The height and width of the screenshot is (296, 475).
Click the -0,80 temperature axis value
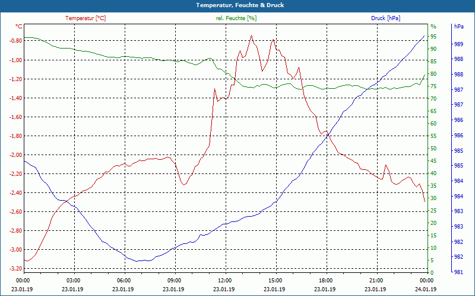15,41
